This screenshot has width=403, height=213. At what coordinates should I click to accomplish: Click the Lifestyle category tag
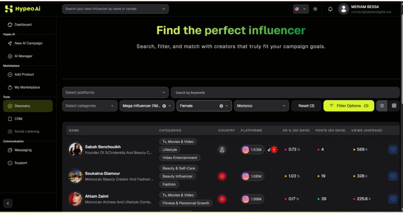(x=170, y=150)
